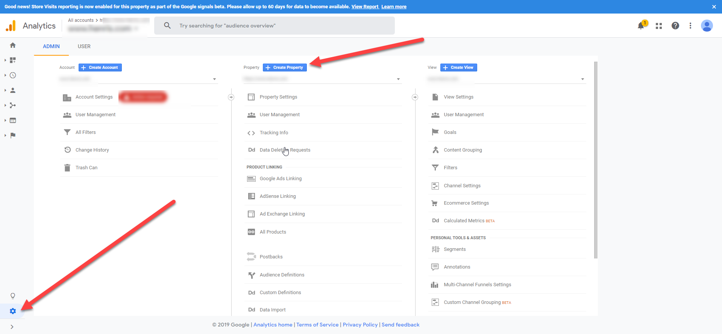Click the Create Property button
Image resolution: width=722 pixels, height=334 pixels.
[285, 67]
